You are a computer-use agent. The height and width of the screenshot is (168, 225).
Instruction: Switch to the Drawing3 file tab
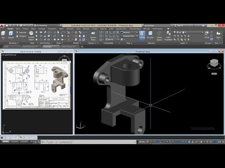[48, 47]
